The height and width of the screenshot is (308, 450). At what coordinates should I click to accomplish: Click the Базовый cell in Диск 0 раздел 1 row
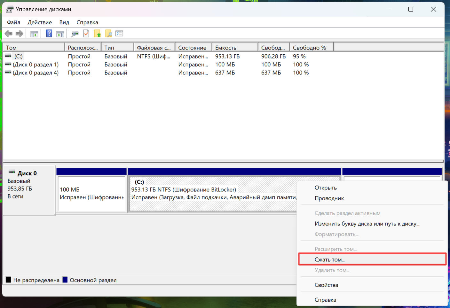pos(116,65)
